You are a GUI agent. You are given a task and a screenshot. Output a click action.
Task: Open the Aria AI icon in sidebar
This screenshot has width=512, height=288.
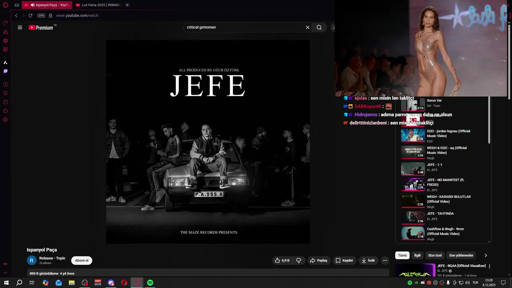[x=6, y=62]
